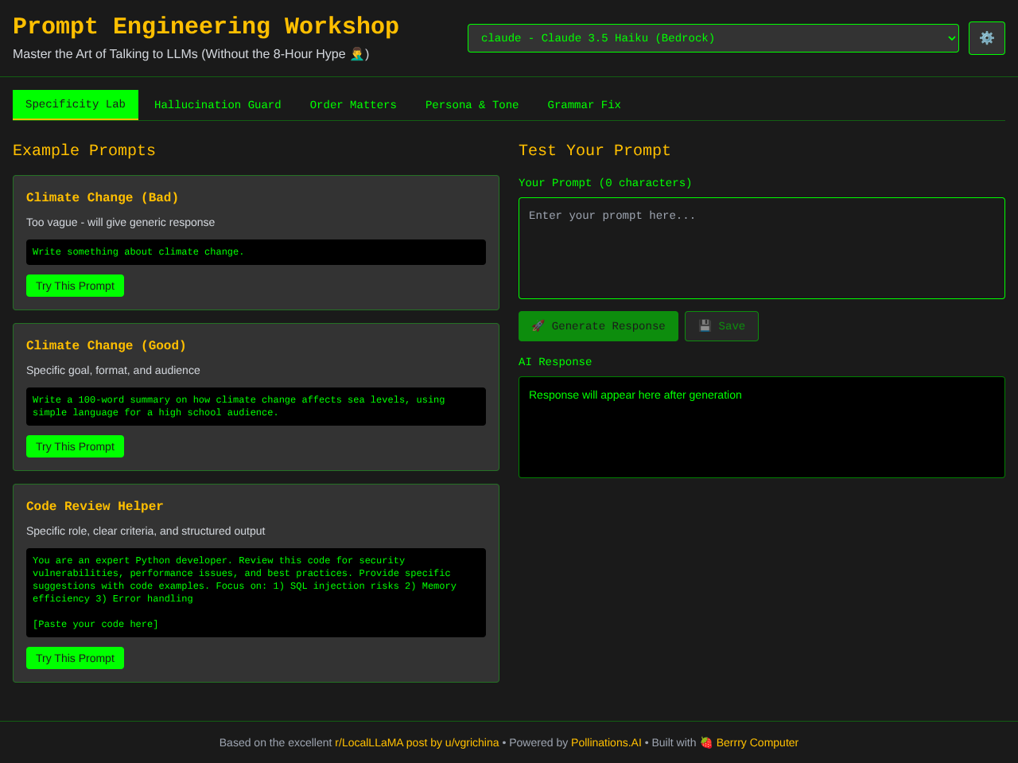Click the facepalm emoji in the subtitle
Screen dimensions: 1018x763
coord(357,54)
